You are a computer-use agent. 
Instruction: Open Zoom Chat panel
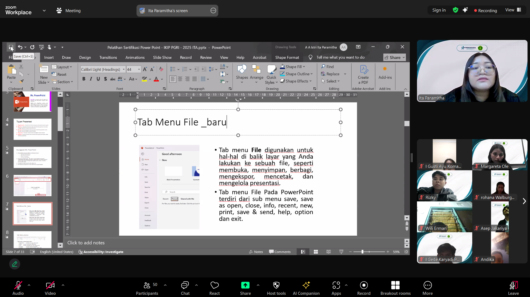(x=185, y=288)
